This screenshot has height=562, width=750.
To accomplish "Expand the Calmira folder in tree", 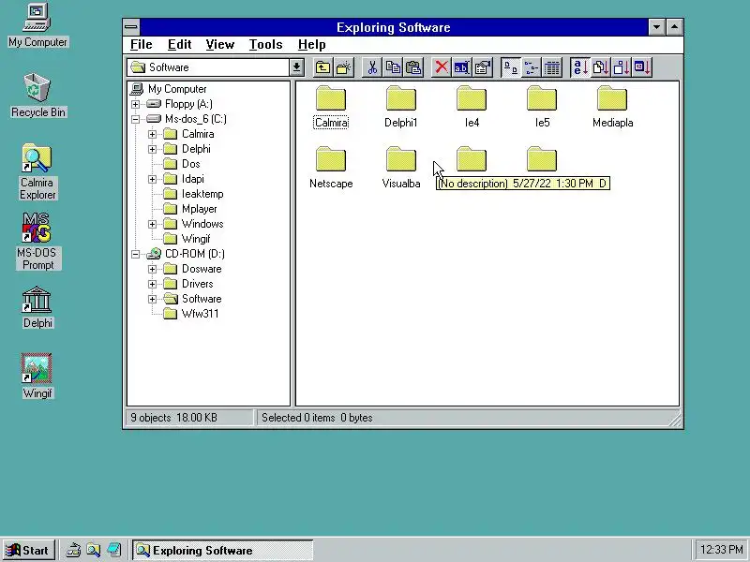I will pos(152,134).
